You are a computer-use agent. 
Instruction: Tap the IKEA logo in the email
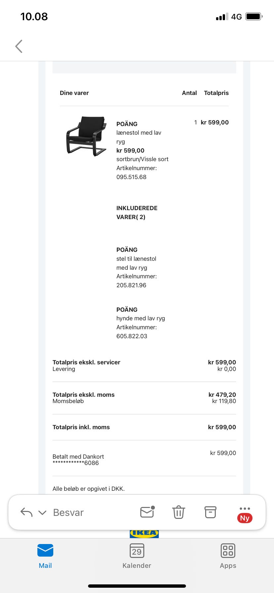[x=144, y=533]
